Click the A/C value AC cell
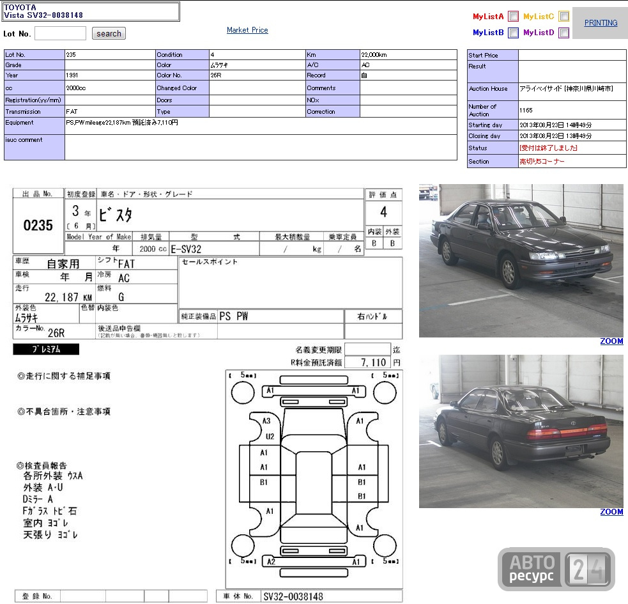This screenshot has height=604, width=628. tap(408, 65)
